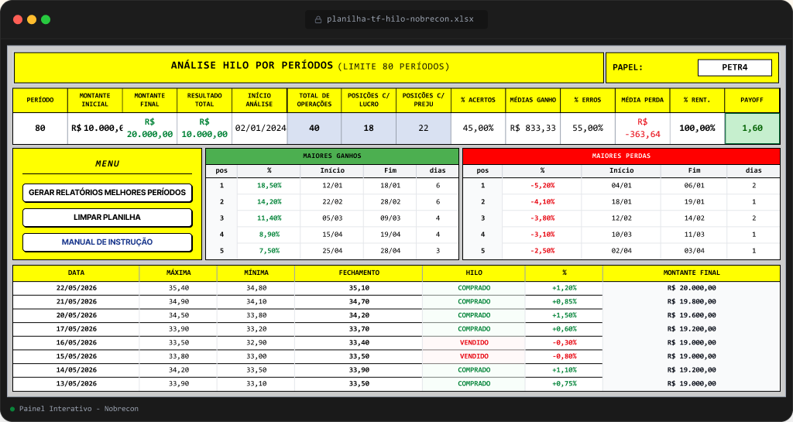This screenshot has height=422, width=793.
Task: Select the gain 11,40% cell
Action: (x=269, y=218)
